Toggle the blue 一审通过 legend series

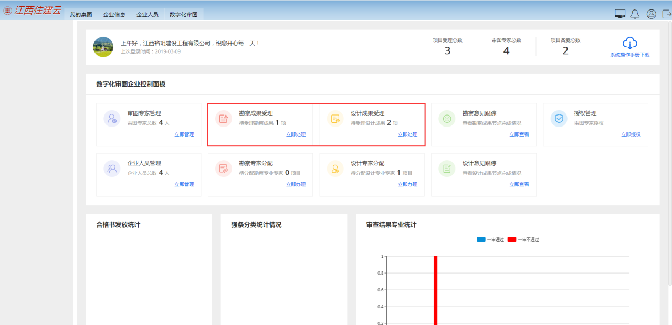click(x=490, y=239)
